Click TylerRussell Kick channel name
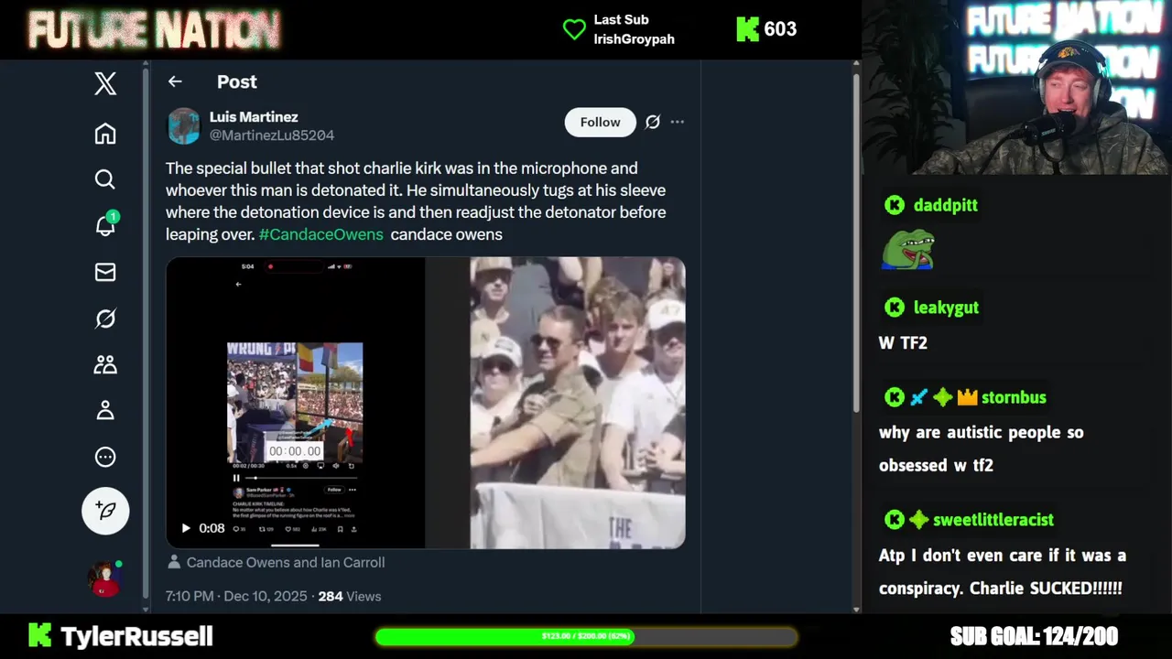Screen dimensions: 1172x659 click(x=136, y=636)
